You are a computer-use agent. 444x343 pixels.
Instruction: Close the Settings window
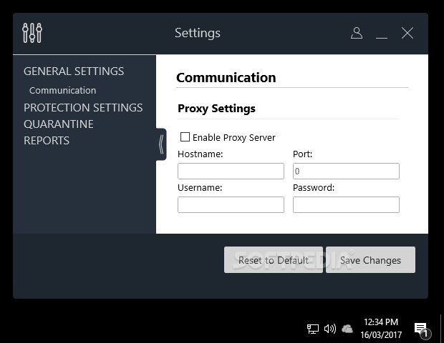407,33
